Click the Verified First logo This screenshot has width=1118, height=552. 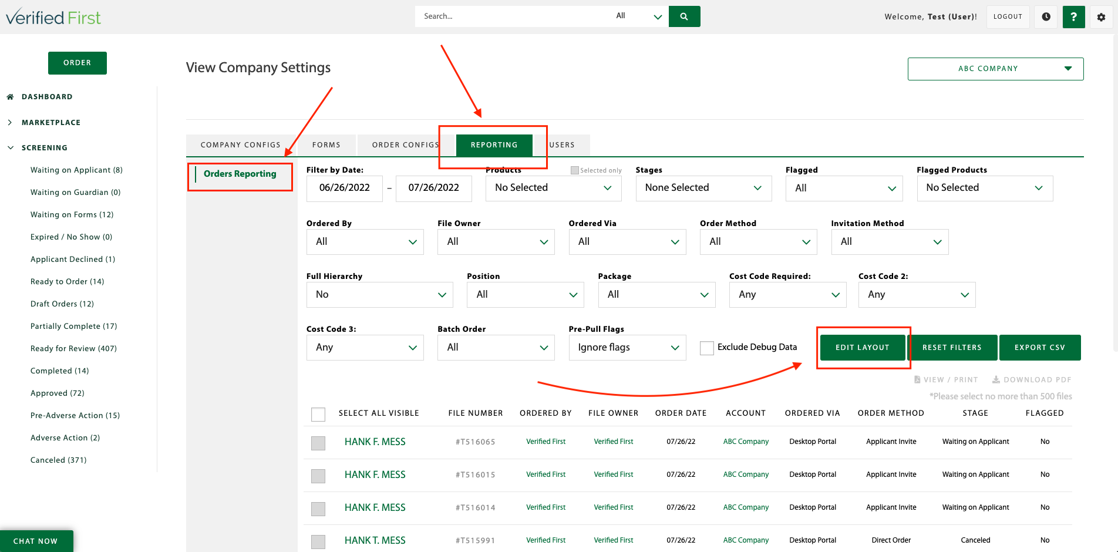53,17
